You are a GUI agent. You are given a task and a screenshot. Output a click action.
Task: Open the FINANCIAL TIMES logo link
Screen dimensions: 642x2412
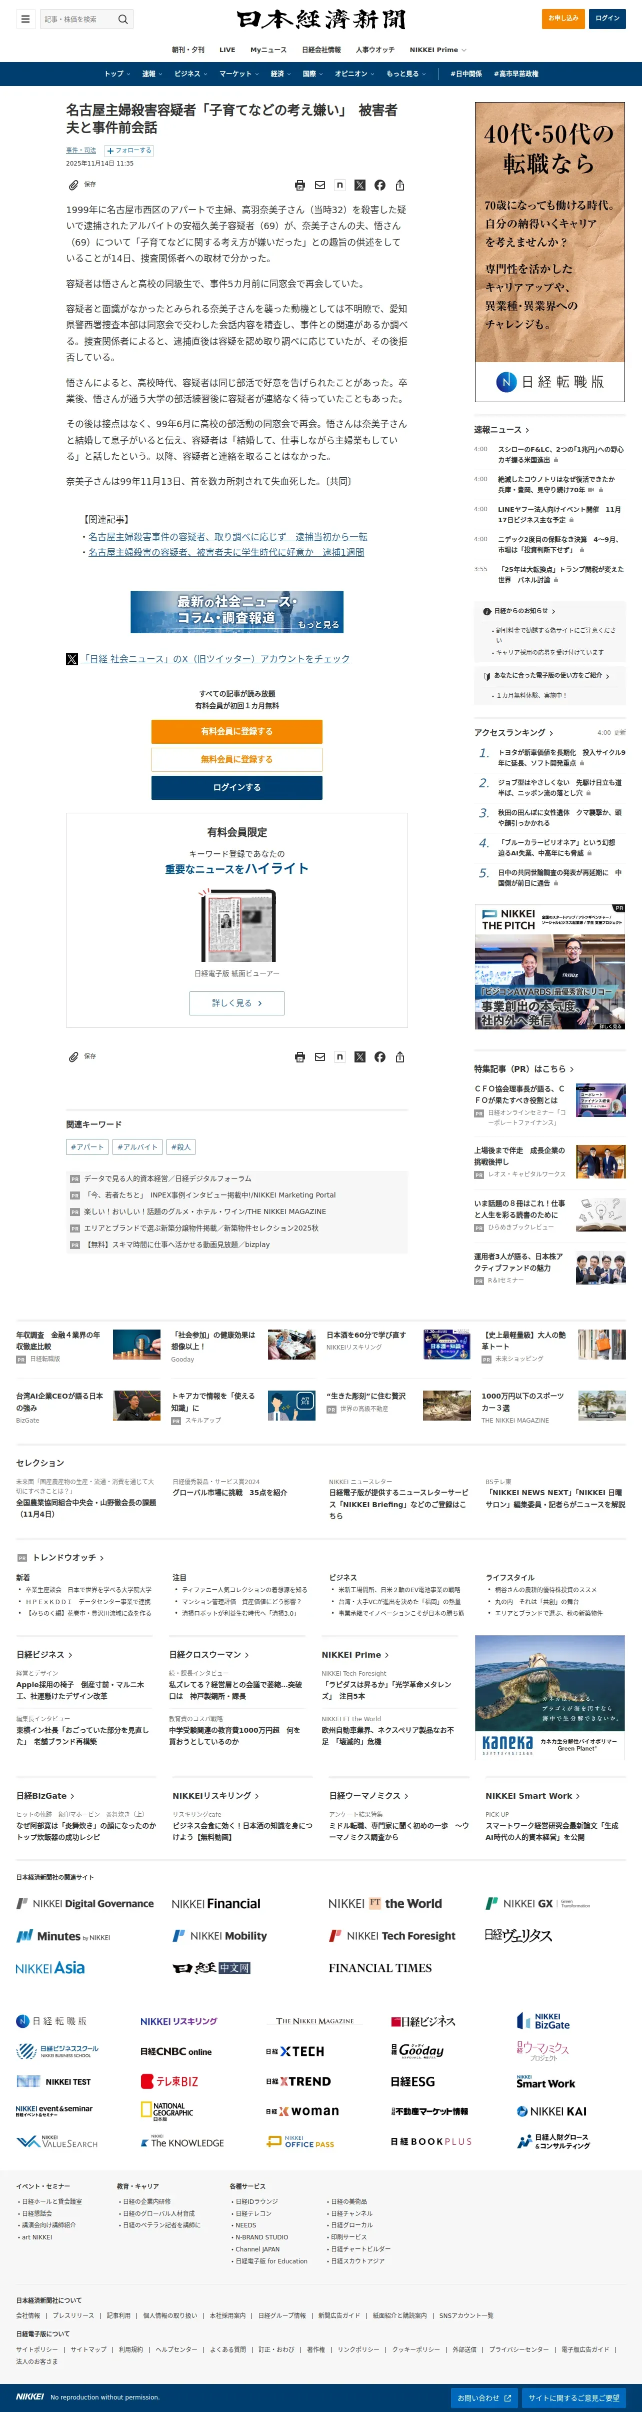coord(380,1968)
